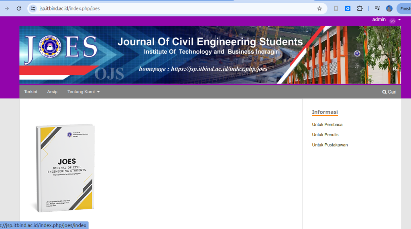This screenshot has height=229, width=411.
Task: Open the JOES journal cover thumbnail
Action: [x=65, y=168]
